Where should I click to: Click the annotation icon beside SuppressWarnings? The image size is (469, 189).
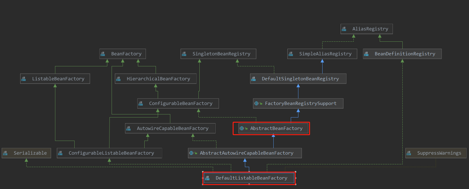tap(409, 153)
